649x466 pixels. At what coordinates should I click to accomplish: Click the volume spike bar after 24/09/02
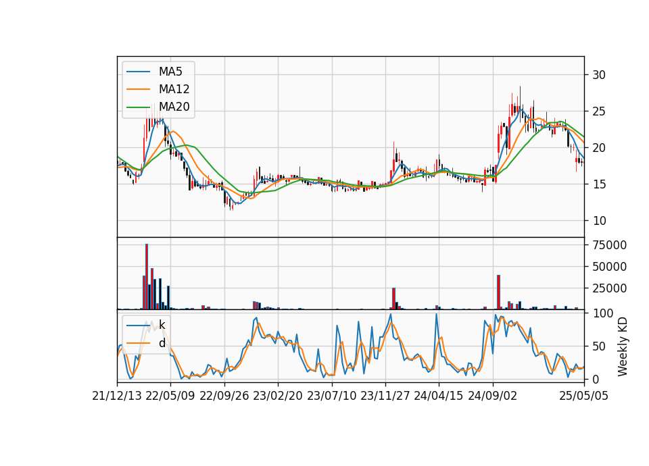point(499,292)
